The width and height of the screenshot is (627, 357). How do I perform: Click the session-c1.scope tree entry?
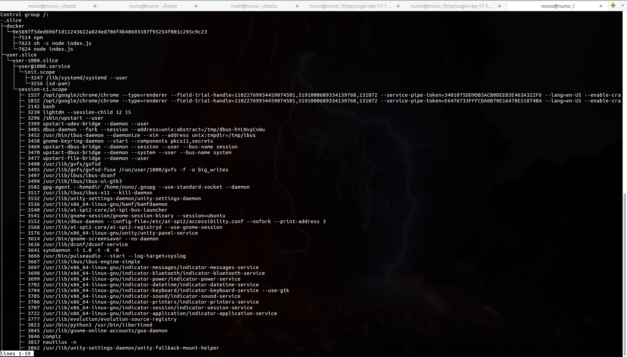tap(43, 89)
